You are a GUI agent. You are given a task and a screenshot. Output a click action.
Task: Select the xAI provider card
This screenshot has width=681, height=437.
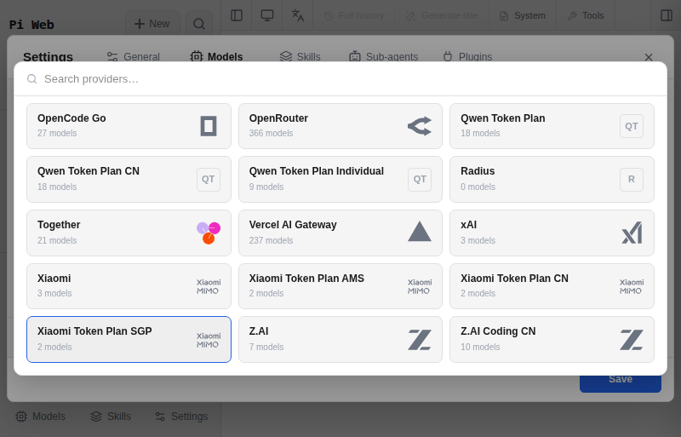552,233
